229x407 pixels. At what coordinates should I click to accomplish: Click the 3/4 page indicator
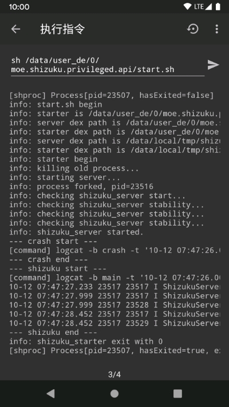coord(114,374)
